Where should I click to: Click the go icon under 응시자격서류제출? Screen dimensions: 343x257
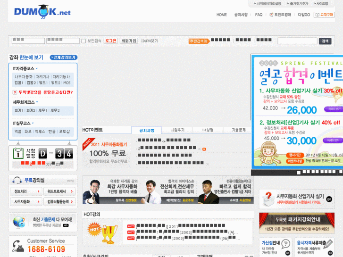point(330,253)
